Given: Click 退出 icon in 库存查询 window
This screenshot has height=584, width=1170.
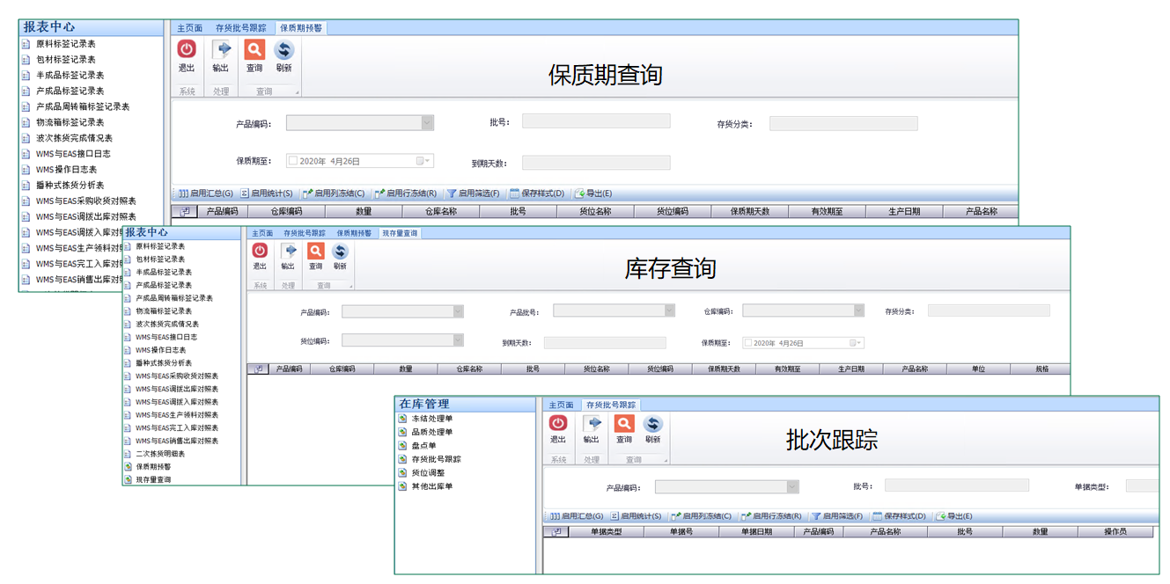Looking at the screenshot, I should [260, 252].
